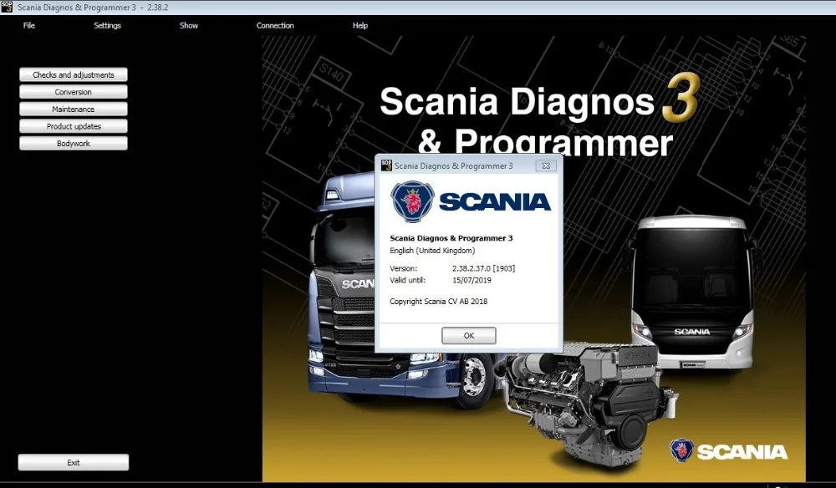This screenshot has width=836, height=488.
Task: Close the Scania Diagnos & Programmer 3 dialog
Action: coord(546,165)
